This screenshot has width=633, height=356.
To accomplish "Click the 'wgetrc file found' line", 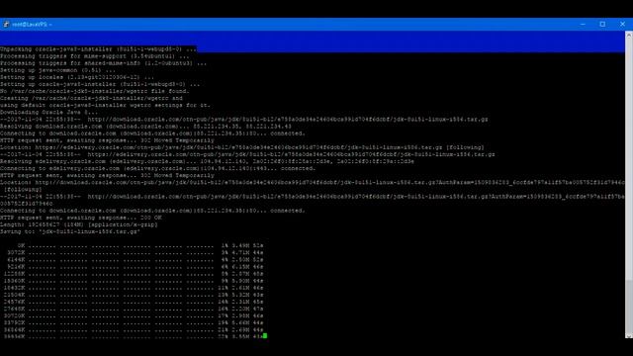I will pyautogui.click(x=95, y=91).
